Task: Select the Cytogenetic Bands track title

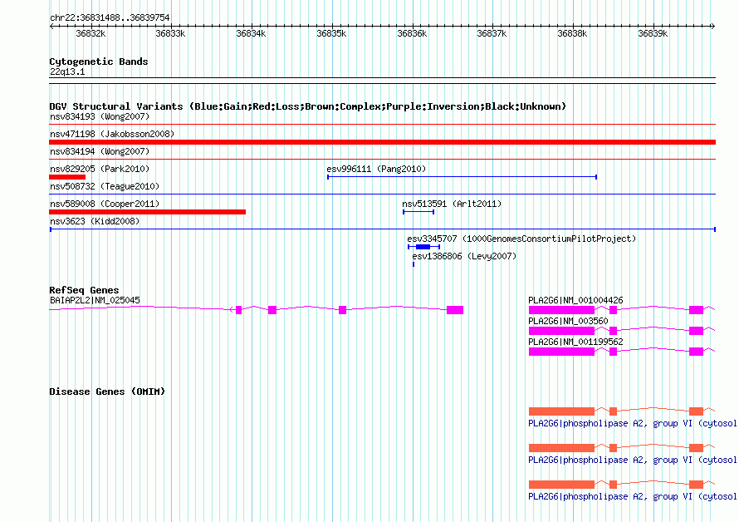Action: 99,62
